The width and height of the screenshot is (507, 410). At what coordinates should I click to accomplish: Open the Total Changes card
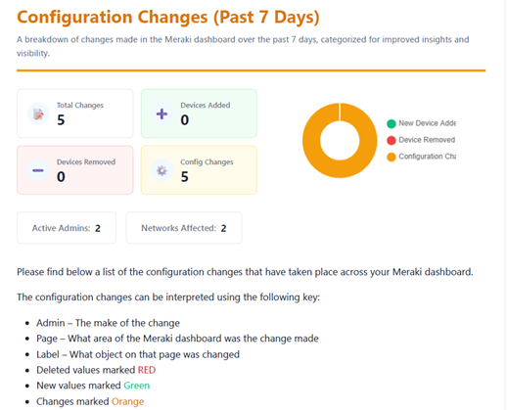coord(75,114)
